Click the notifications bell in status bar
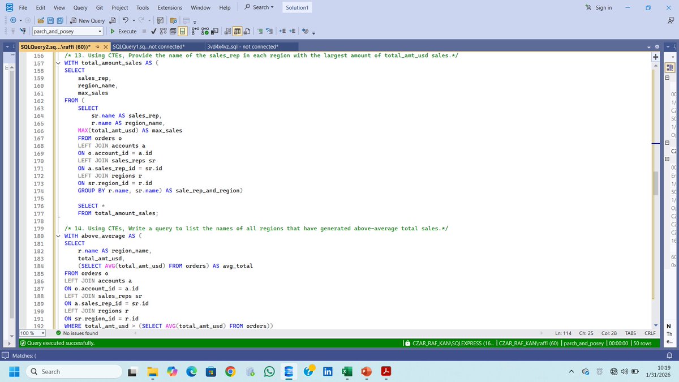The width and height of the screenshot is (679, 382). pos(670,355)
